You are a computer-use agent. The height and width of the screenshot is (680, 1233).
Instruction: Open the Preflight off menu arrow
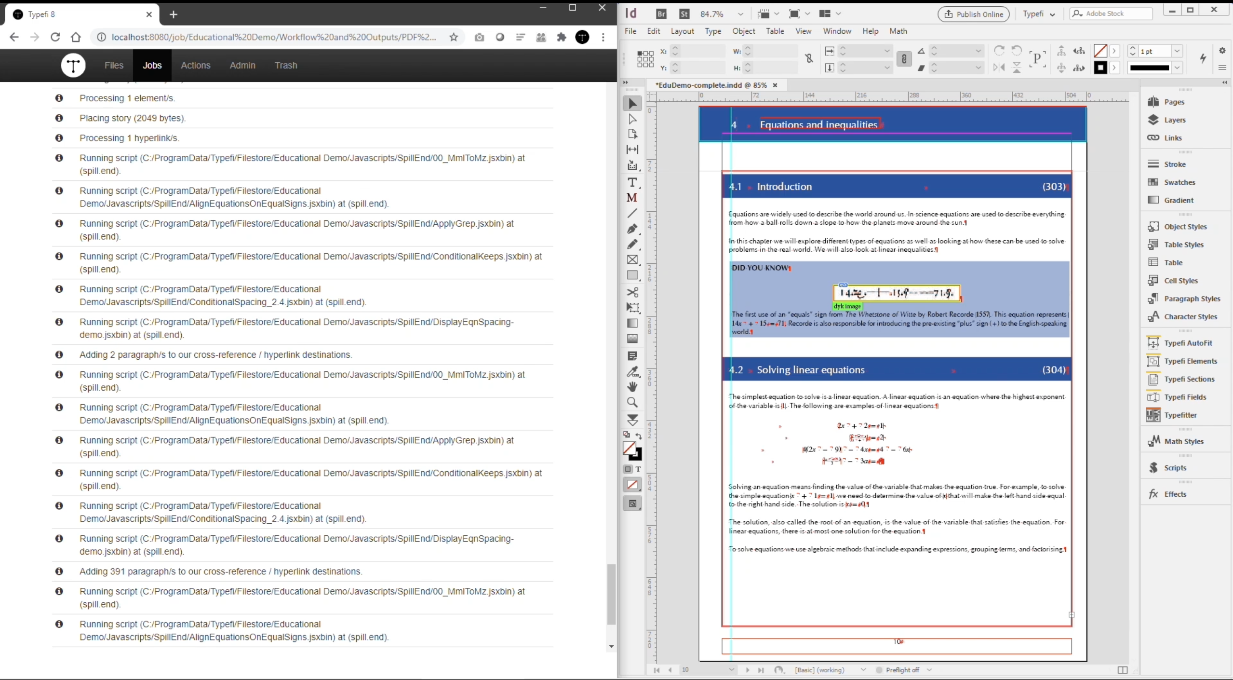click(x=929, y=670)
